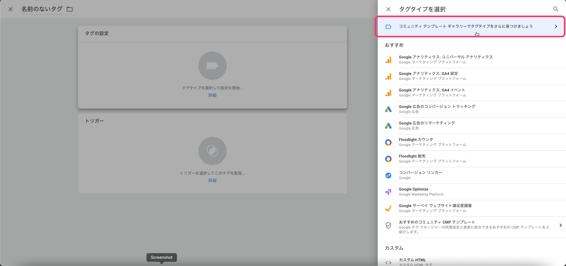Click トリガーを選択してこのタグを配信 text
Screen dimensions: 566x266
point(212,173)
